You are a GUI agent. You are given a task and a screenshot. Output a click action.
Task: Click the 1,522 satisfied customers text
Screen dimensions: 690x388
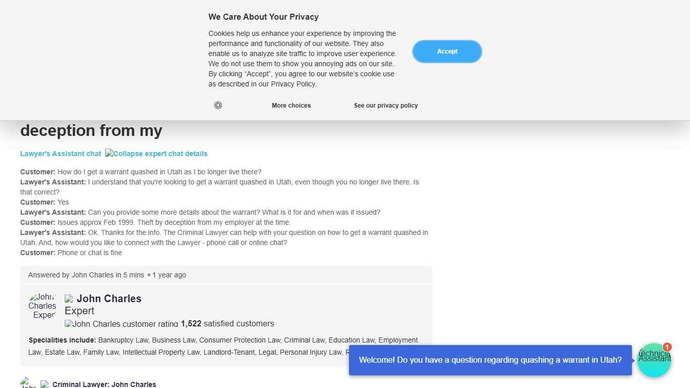pos(227,324)
